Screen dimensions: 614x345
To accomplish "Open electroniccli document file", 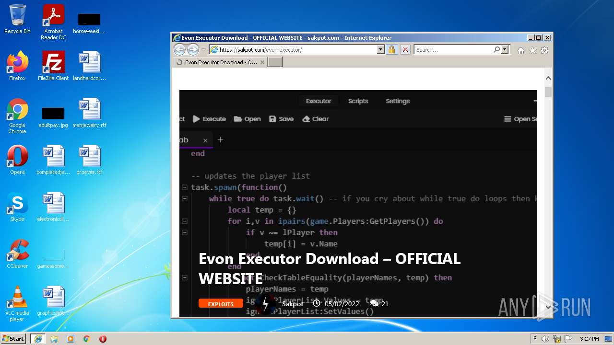I will tap(53, 207).
